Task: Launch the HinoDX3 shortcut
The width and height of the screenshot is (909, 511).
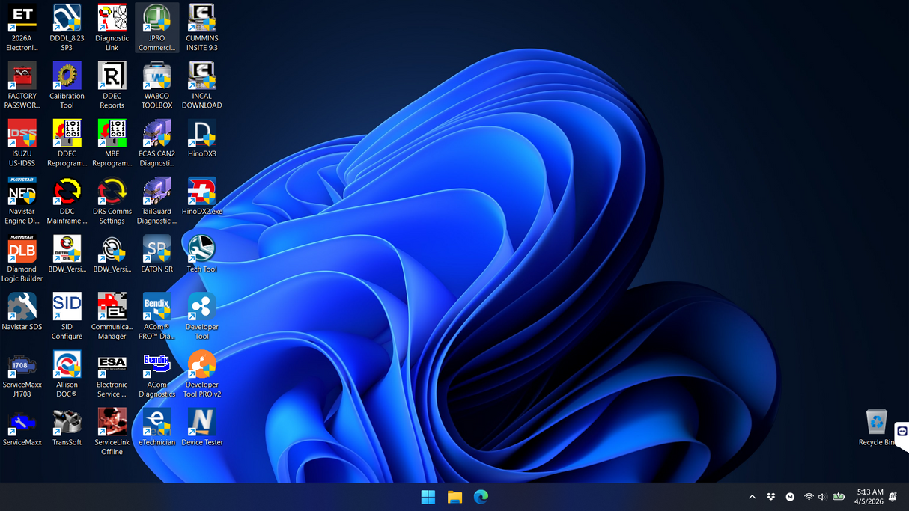Action: pos(201,138)
